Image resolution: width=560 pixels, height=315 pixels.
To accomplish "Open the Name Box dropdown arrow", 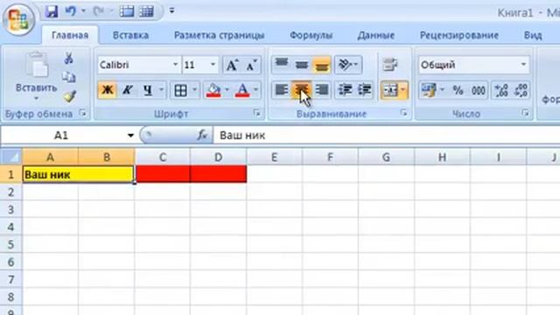I will pyautogui.click(x=130, y=136).
